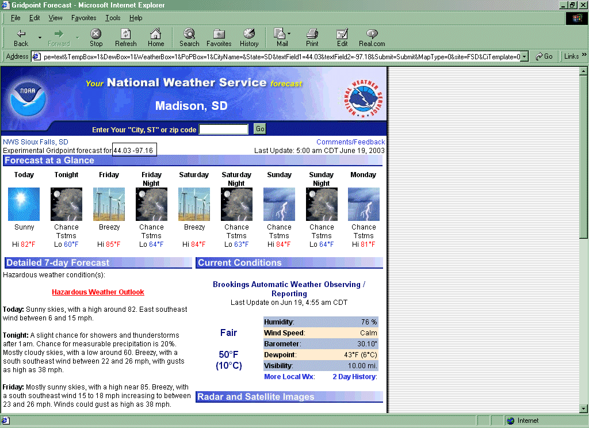589x428 pixels.
Task: Open the Help menu
Action: (x=136, y=18)
